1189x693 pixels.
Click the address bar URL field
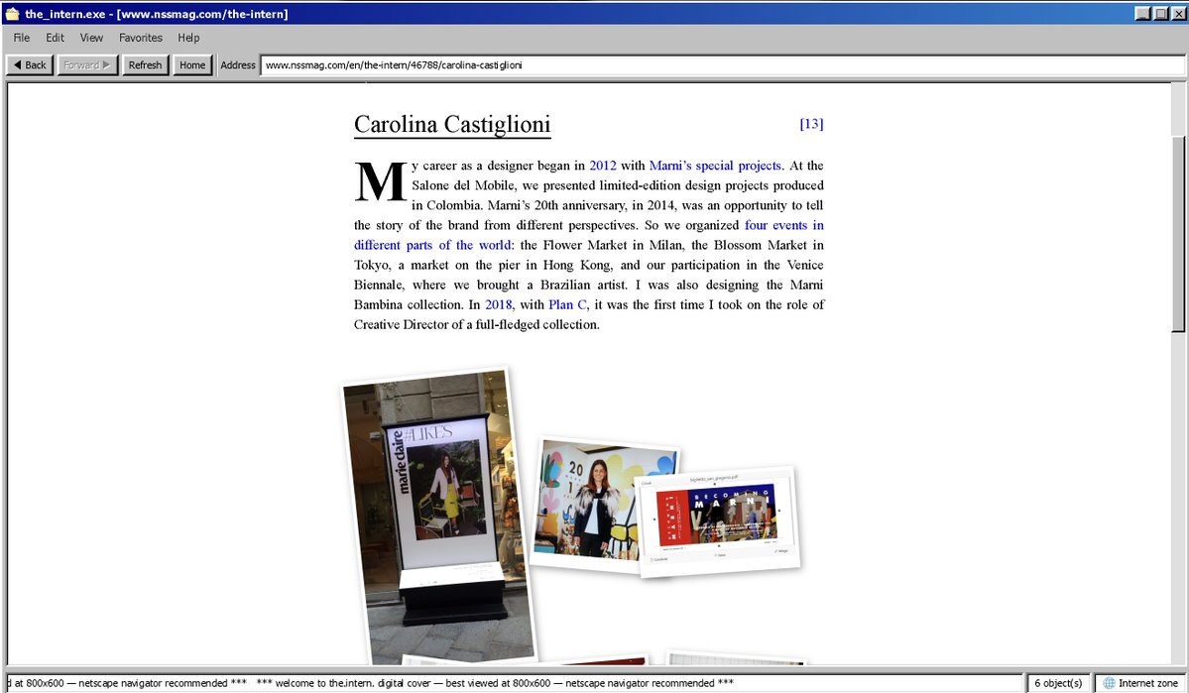pyautogui.click(x=722, y=65)
